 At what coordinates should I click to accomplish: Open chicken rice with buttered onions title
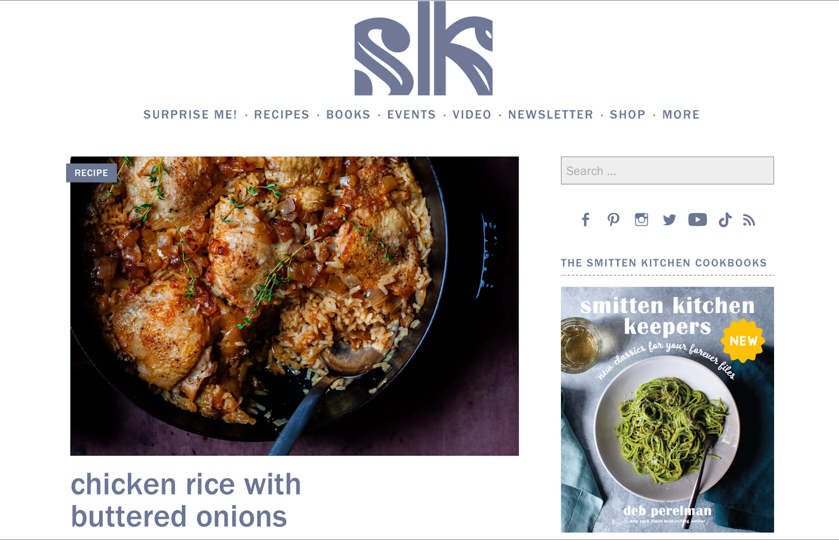coord(186,500)
